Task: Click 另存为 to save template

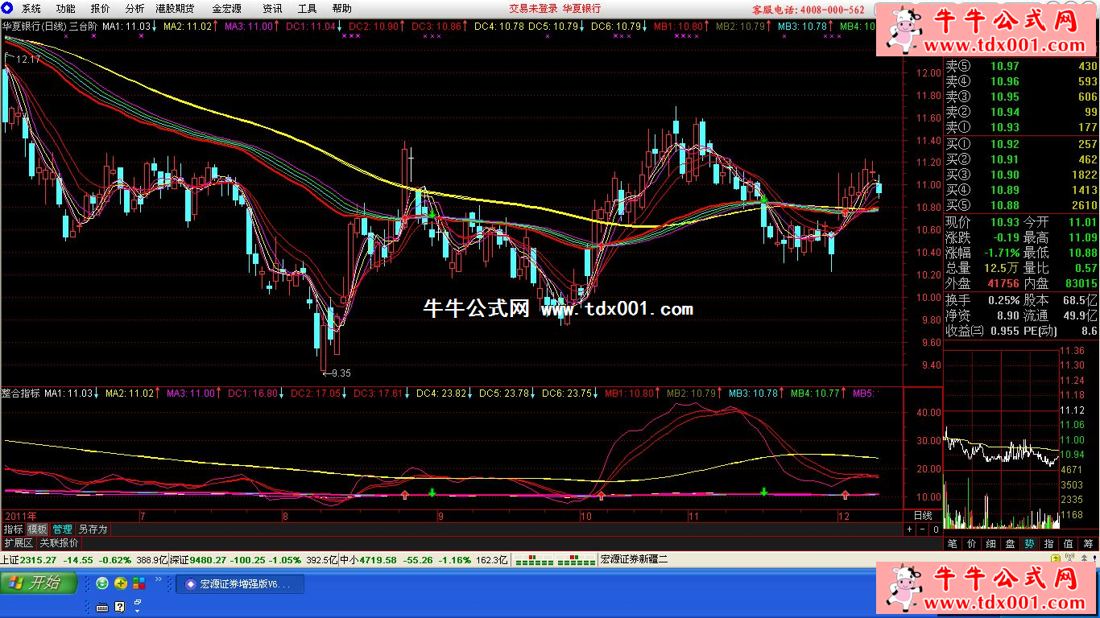Action: (x=92, y=529)
